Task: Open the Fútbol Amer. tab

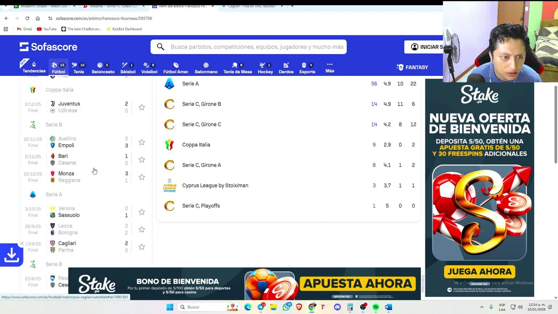Action: [176, 68]
